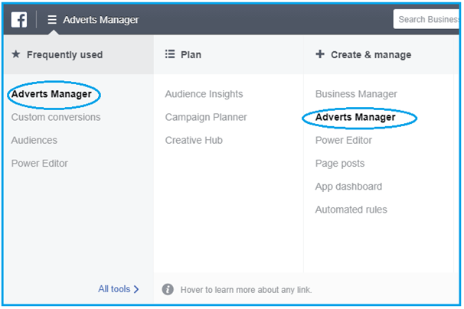Image resolution: width=464 pixels, height=309 pixels.
Task: Open Creative Hub
Action: tap(194, 140)
